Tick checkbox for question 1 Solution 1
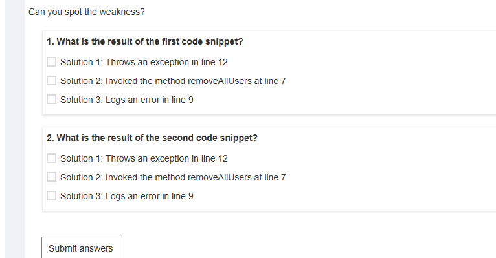 coord(51,62)
